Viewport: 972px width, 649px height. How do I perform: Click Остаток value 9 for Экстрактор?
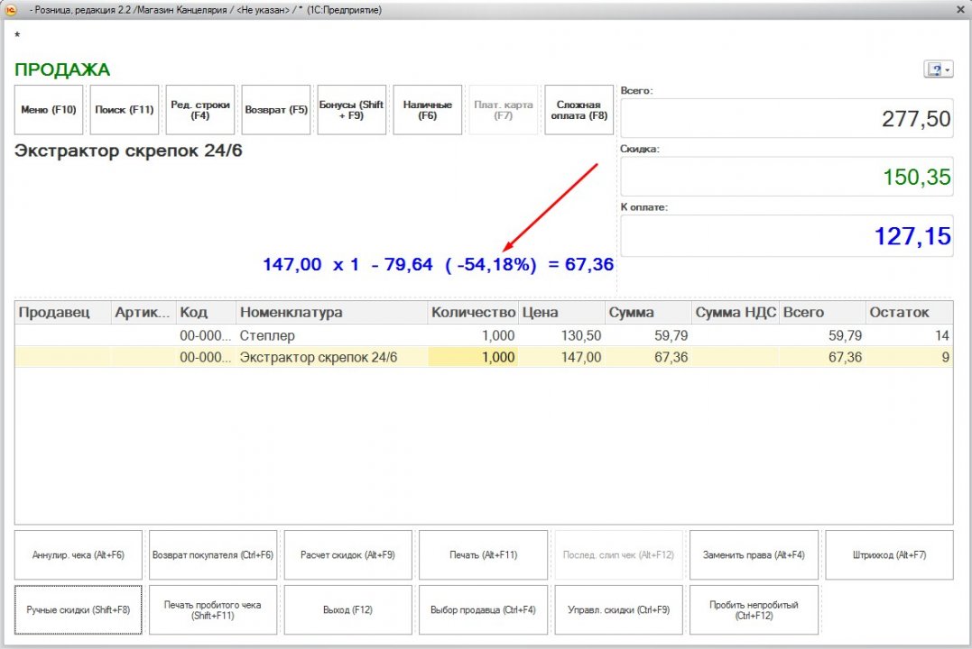[x=910, y=357]
